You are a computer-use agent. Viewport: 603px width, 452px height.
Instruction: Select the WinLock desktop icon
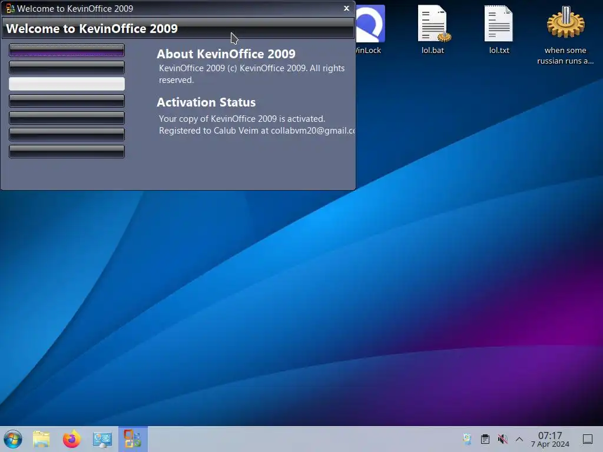[x=369, y=30]
